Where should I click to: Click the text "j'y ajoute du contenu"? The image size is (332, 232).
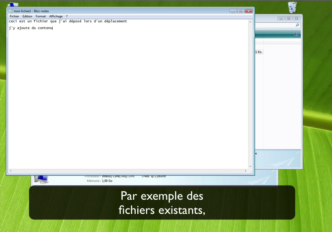click(x=31, y=28)
